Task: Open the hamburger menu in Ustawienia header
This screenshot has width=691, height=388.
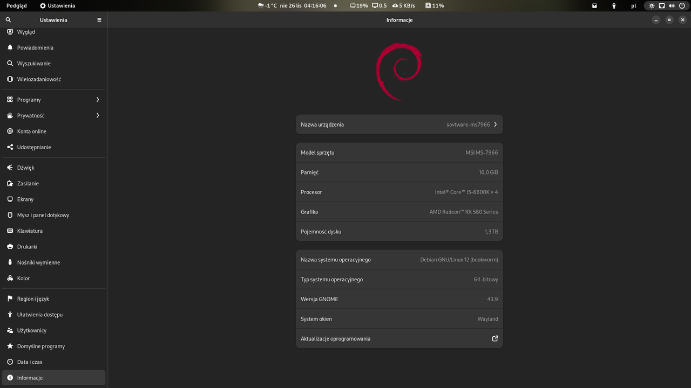Action: [99, 20]
